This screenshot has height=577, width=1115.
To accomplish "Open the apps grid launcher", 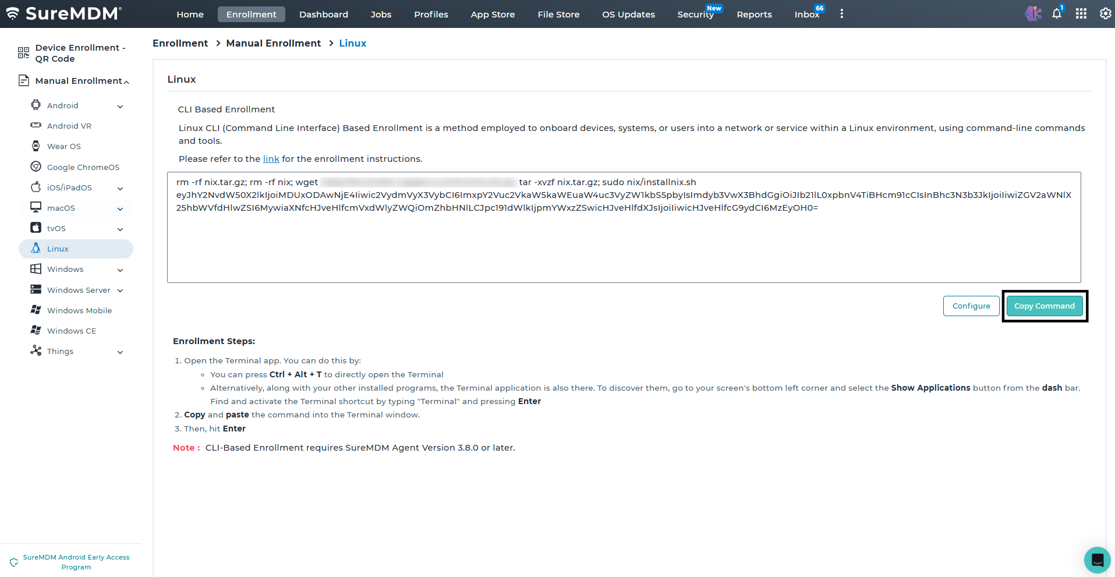I will pos(1081,13).
